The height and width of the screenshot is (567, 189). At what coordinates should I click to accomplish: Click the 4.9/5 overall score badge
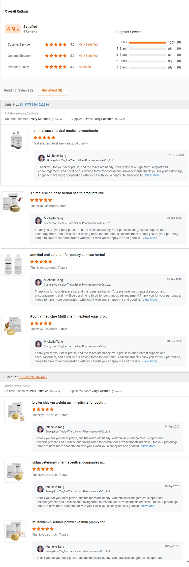[x=13, y=29]
